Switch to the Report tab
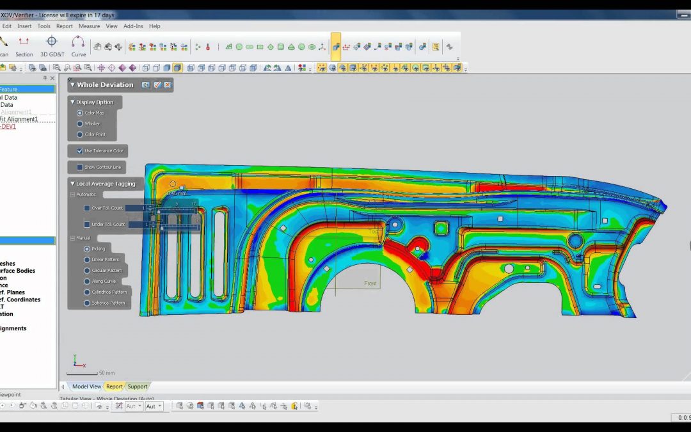Viewport: 691px width, 432px height. point(114,387)
